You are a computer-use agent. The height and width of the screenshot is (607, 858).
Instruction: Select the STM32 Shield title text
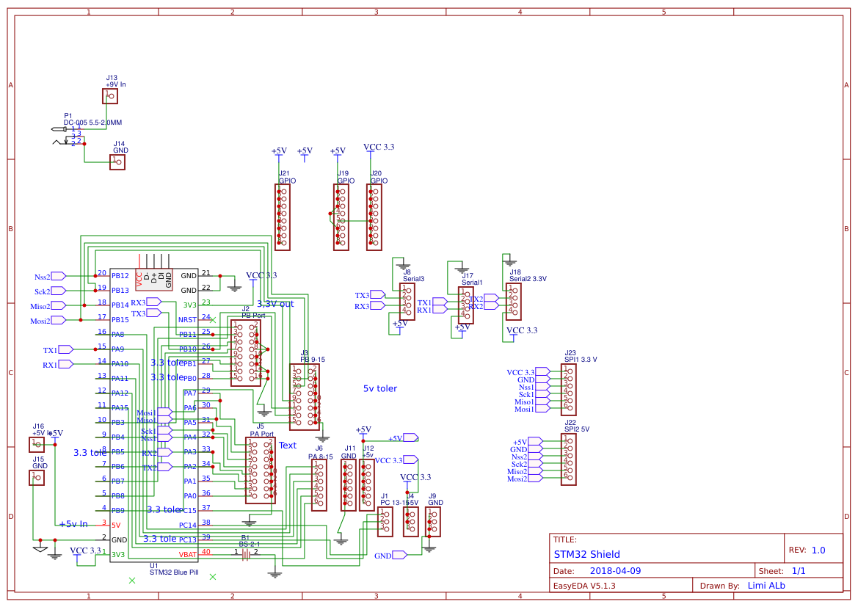tap(587, 554)
